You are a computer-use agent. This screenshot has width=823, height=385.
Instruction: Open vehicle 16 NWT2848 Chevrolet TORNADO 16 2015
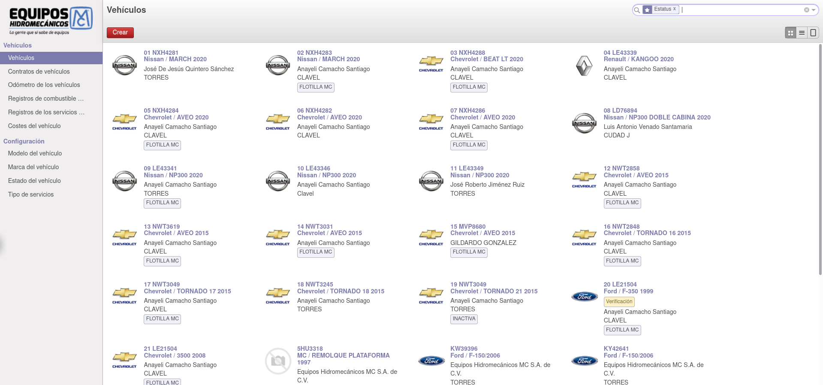pyautogui.click(x=647, y=230)
